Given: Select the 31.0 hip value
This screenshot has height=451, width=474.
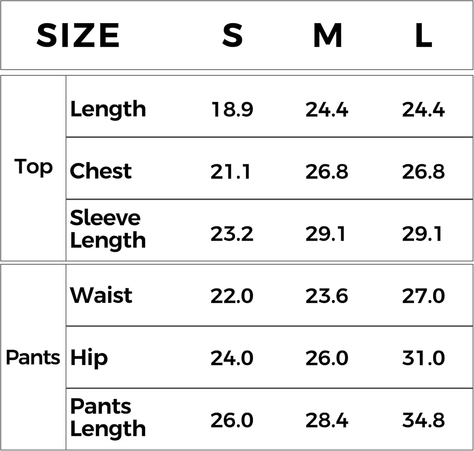Looking at the screenshot, I should (x=423, y=358).
